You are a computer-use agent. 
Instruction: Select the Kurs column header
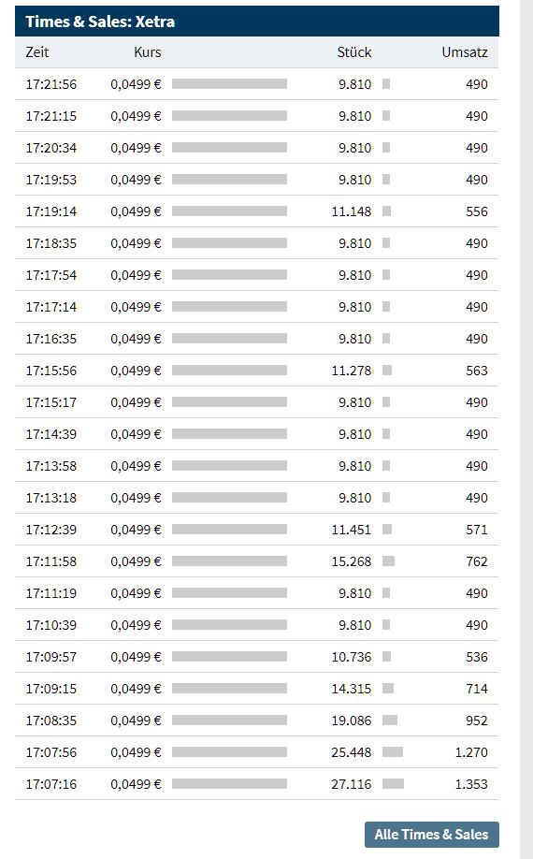pyautogui.click(x=147, y=52)
